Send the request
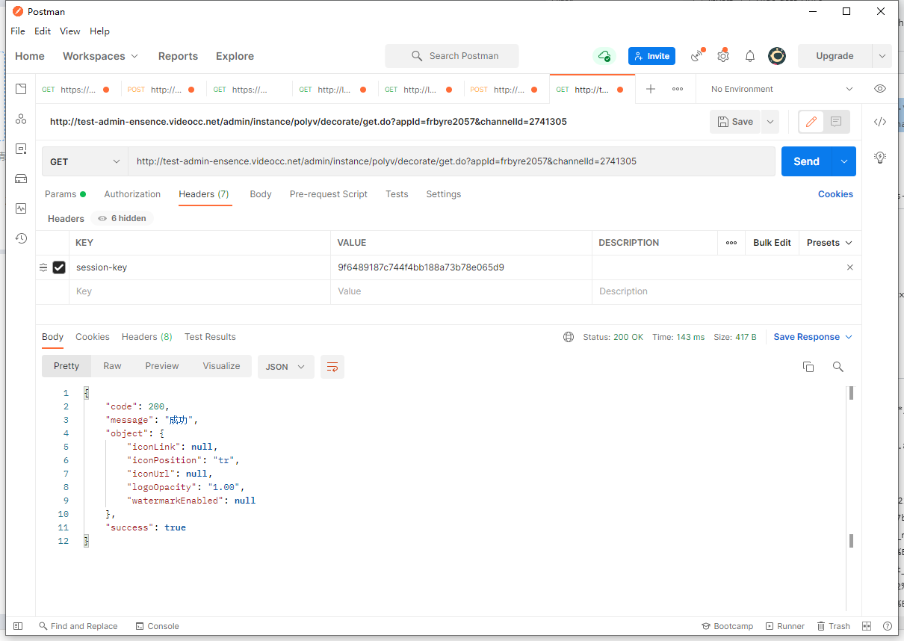The height and width of the screenshot is (641, 904). pos(807,161)
